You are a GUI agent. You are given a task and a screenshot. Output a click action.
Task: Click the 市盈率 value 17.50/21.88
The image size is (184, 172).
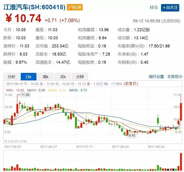(159, 46)
